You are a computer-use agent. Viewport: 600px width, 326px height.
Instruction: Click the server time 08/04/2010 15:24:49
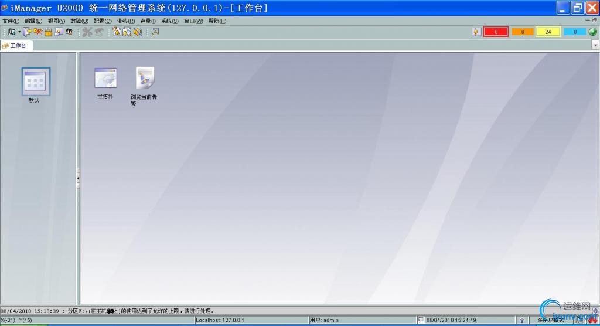pos(451,320)
